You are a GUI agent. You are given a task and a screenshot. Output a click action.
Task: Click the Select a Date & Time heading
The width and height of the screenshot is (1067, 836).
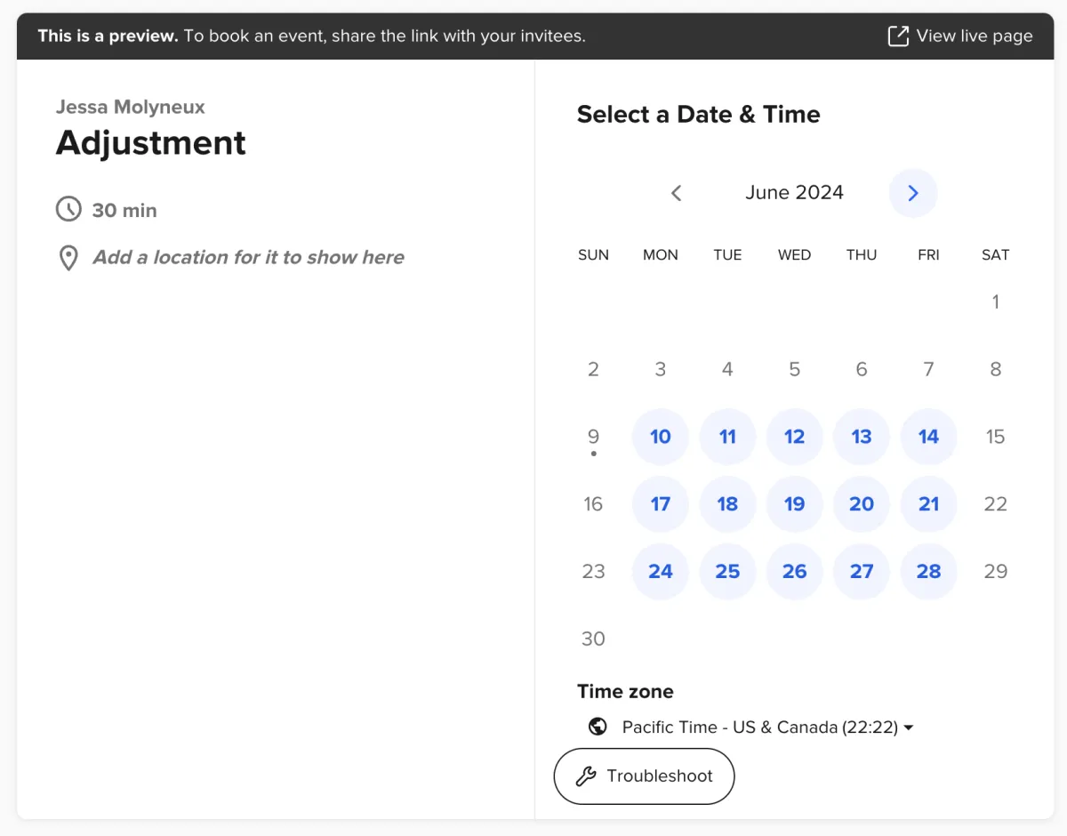[699, 114]
